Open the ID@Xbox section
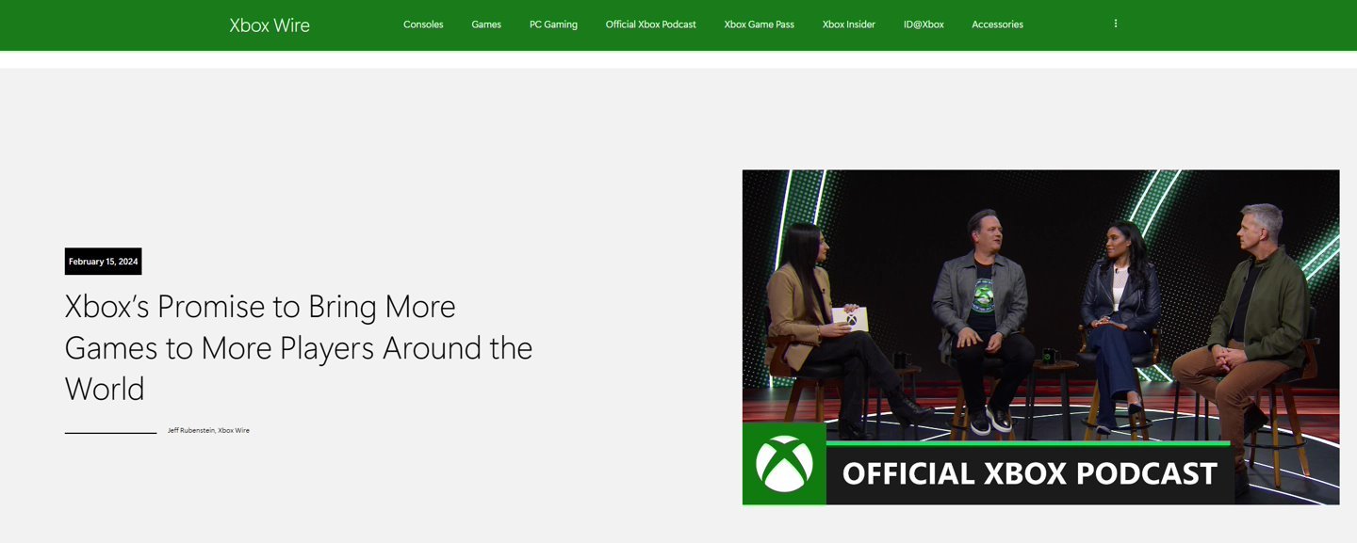 pos(924,24)
